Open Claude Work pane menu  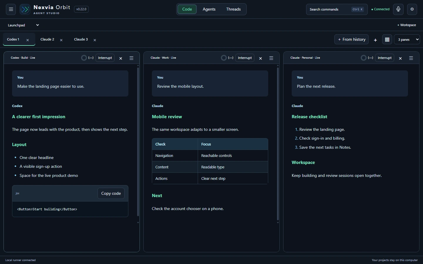click(271, 58)
